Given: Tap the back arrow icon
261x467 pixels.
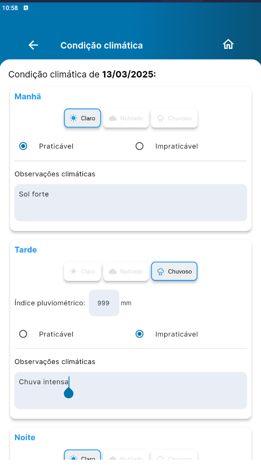Looking at the screenshot, I should pos(33,45).
